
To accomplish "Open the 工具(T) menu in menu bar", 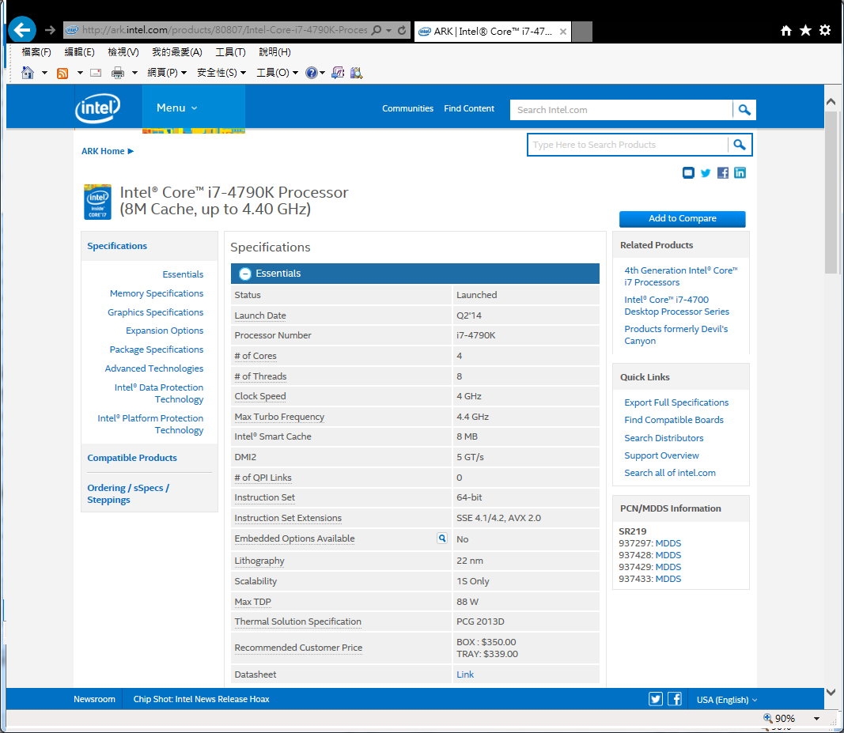I will pyautogui.click(x=230, y=51).
